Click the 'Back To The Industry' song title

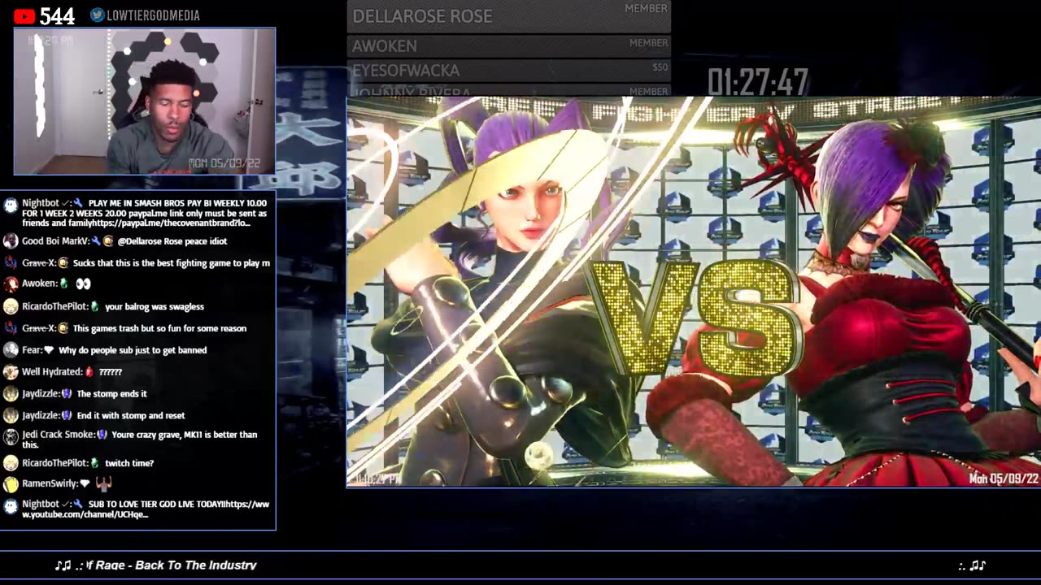click(196, 565)
